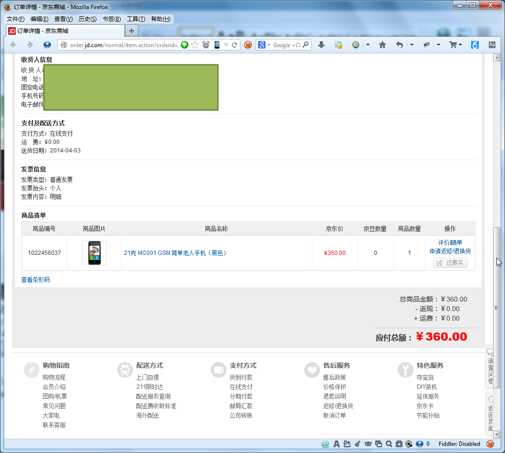Open the Firefox home page icon
This screenshot has height=453, width=505.
tap(382, 45)
